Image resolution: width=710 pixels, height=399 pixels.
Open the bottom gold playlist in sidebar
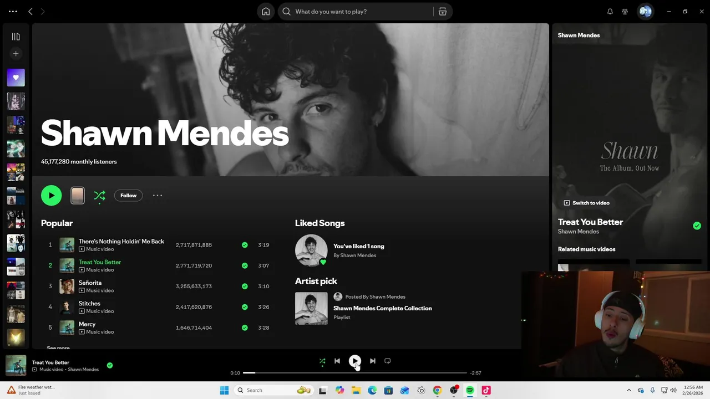click(x=16, y=337)
